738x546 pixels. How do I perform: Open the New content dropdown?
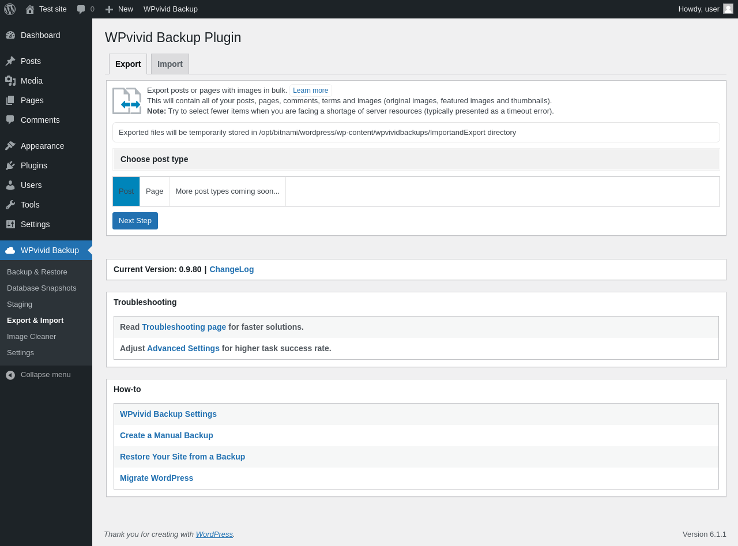tap(119, 9)
